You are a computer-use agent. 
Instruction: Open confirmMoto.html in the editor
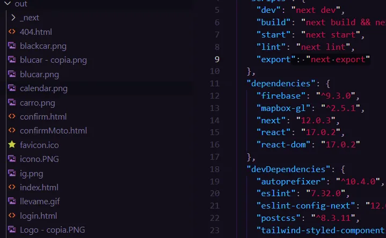click(x=53, y=131)
